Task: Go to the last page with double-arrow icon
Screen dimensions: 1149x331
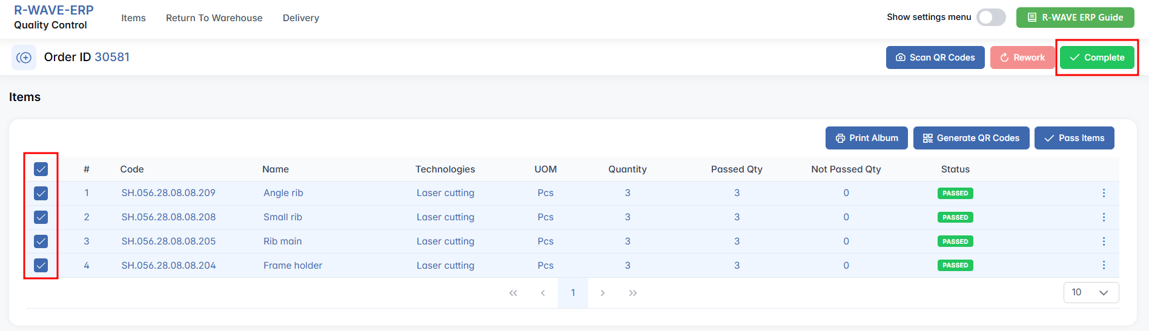Action: 633,293
